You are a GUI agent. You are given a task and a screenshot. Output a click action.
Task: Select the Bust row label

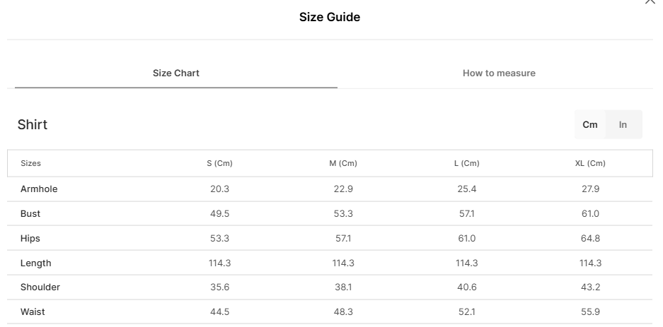point(30,214)
